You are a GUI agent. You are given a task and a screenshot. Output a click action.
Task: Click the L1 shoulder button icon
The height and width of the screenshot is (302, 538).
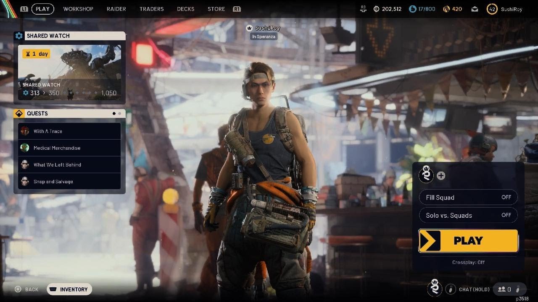[24, 9]
